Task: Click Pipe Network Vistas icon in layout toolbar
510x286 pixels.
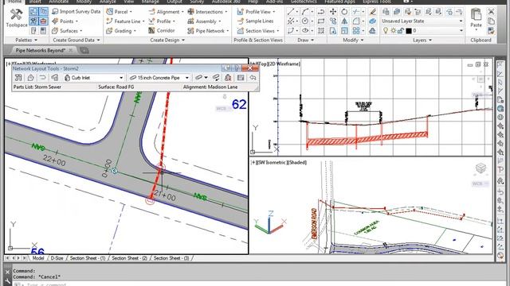Action: tap(241, 78)
